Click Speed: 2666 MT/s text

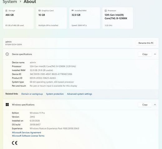79,25
